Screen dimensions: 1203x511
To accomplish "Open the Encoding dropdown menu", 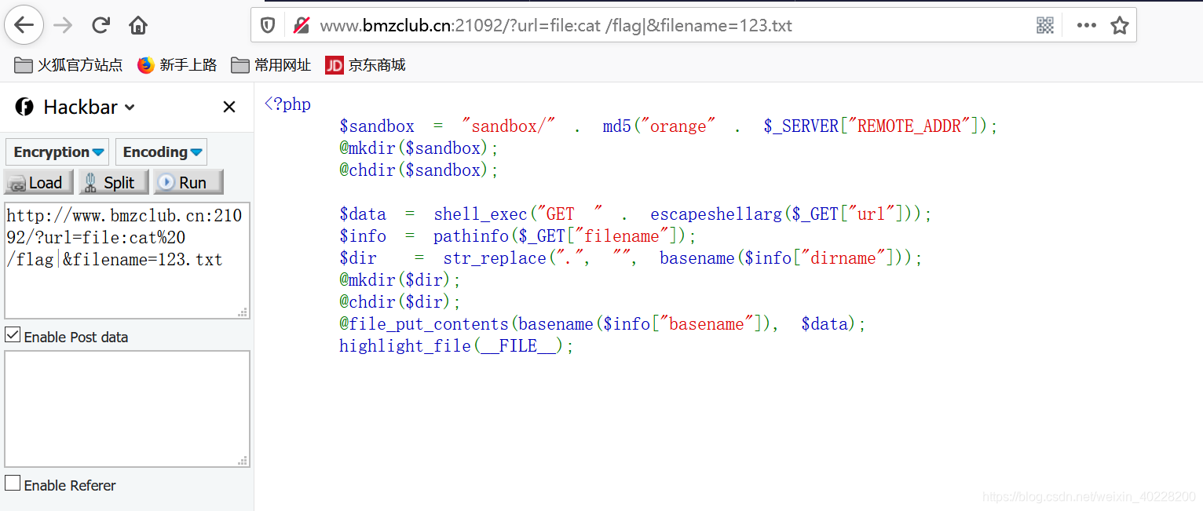I will point(161,151).
